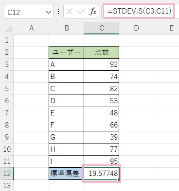Image resolution: width=179 pixels, height=191 pixels.
Task: Select row 11 header
Action: 7,161
